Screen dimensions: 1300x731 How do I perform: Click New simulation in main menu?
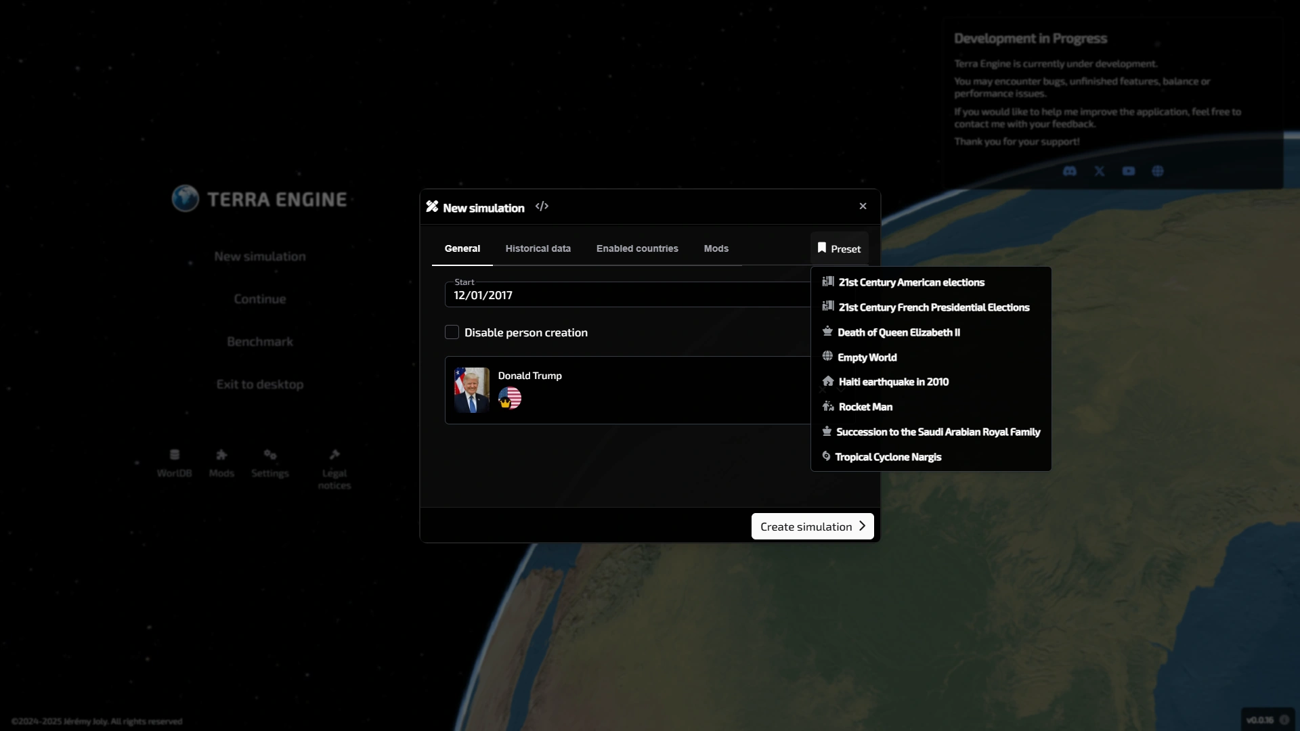point(260,257)
